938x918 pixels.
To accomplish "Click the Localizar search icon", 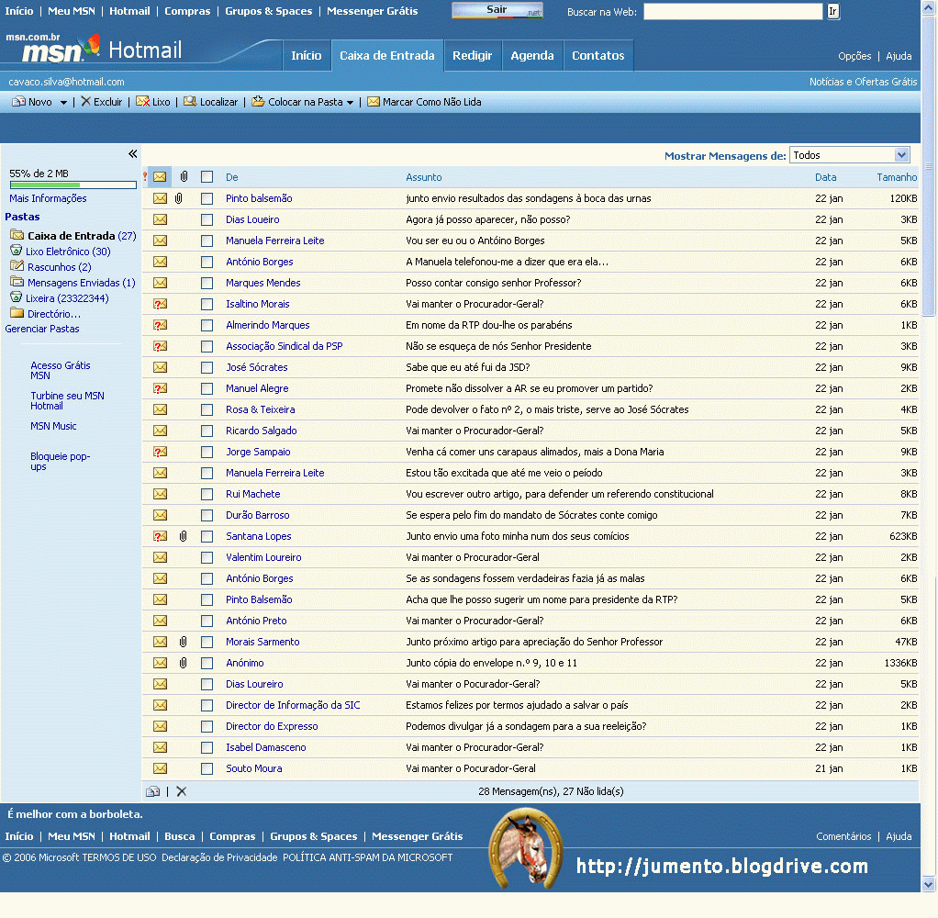I will 190,102.
